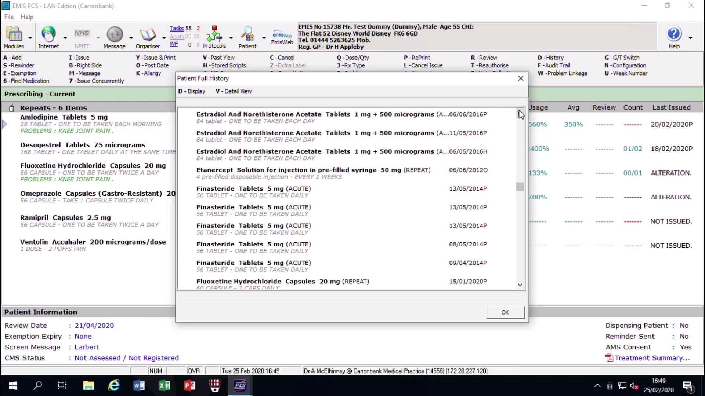Open the Tasks 55 link
The height and width of the screenshot is (396, 705).
[176, 28]
